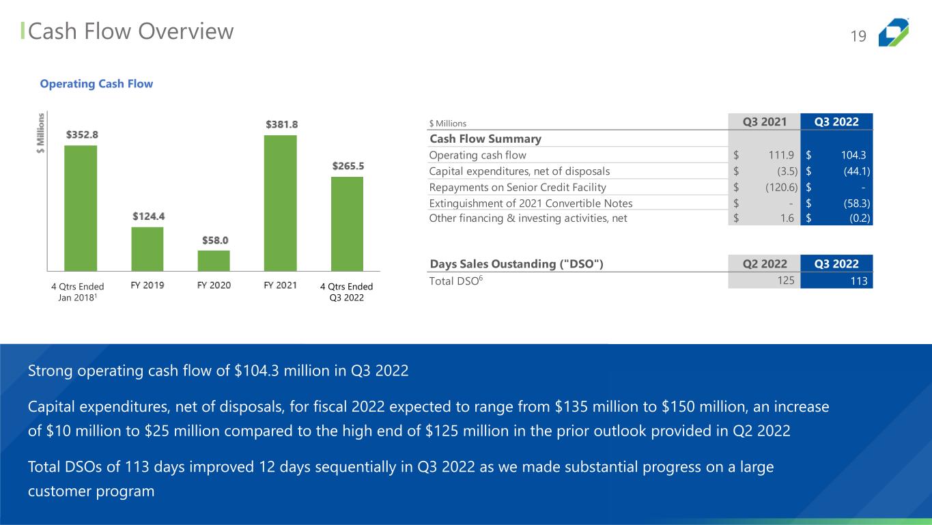This screenshot has width=932, height=525.
Task: Click the Total DSO value 113
Action: (x=862, y=281)
